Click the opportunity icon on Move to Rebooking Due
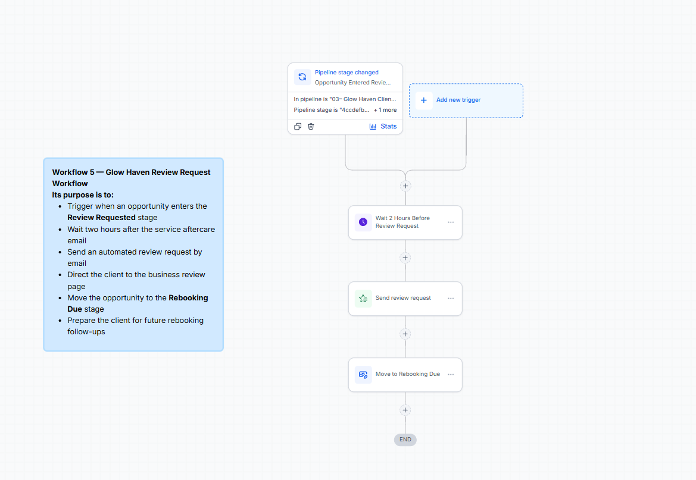Image resolution: width=696 pixels, height=480 pixels. tap(363, 375)
